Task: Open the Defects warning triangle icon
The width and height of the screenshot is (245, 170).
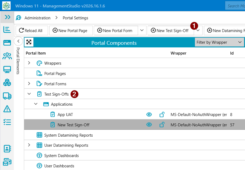Action: click(7, 109)
